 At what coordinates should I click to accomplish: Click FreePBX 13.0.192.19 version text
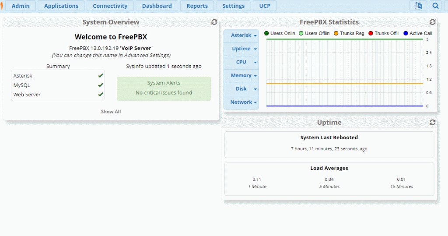tap(94, 48)
